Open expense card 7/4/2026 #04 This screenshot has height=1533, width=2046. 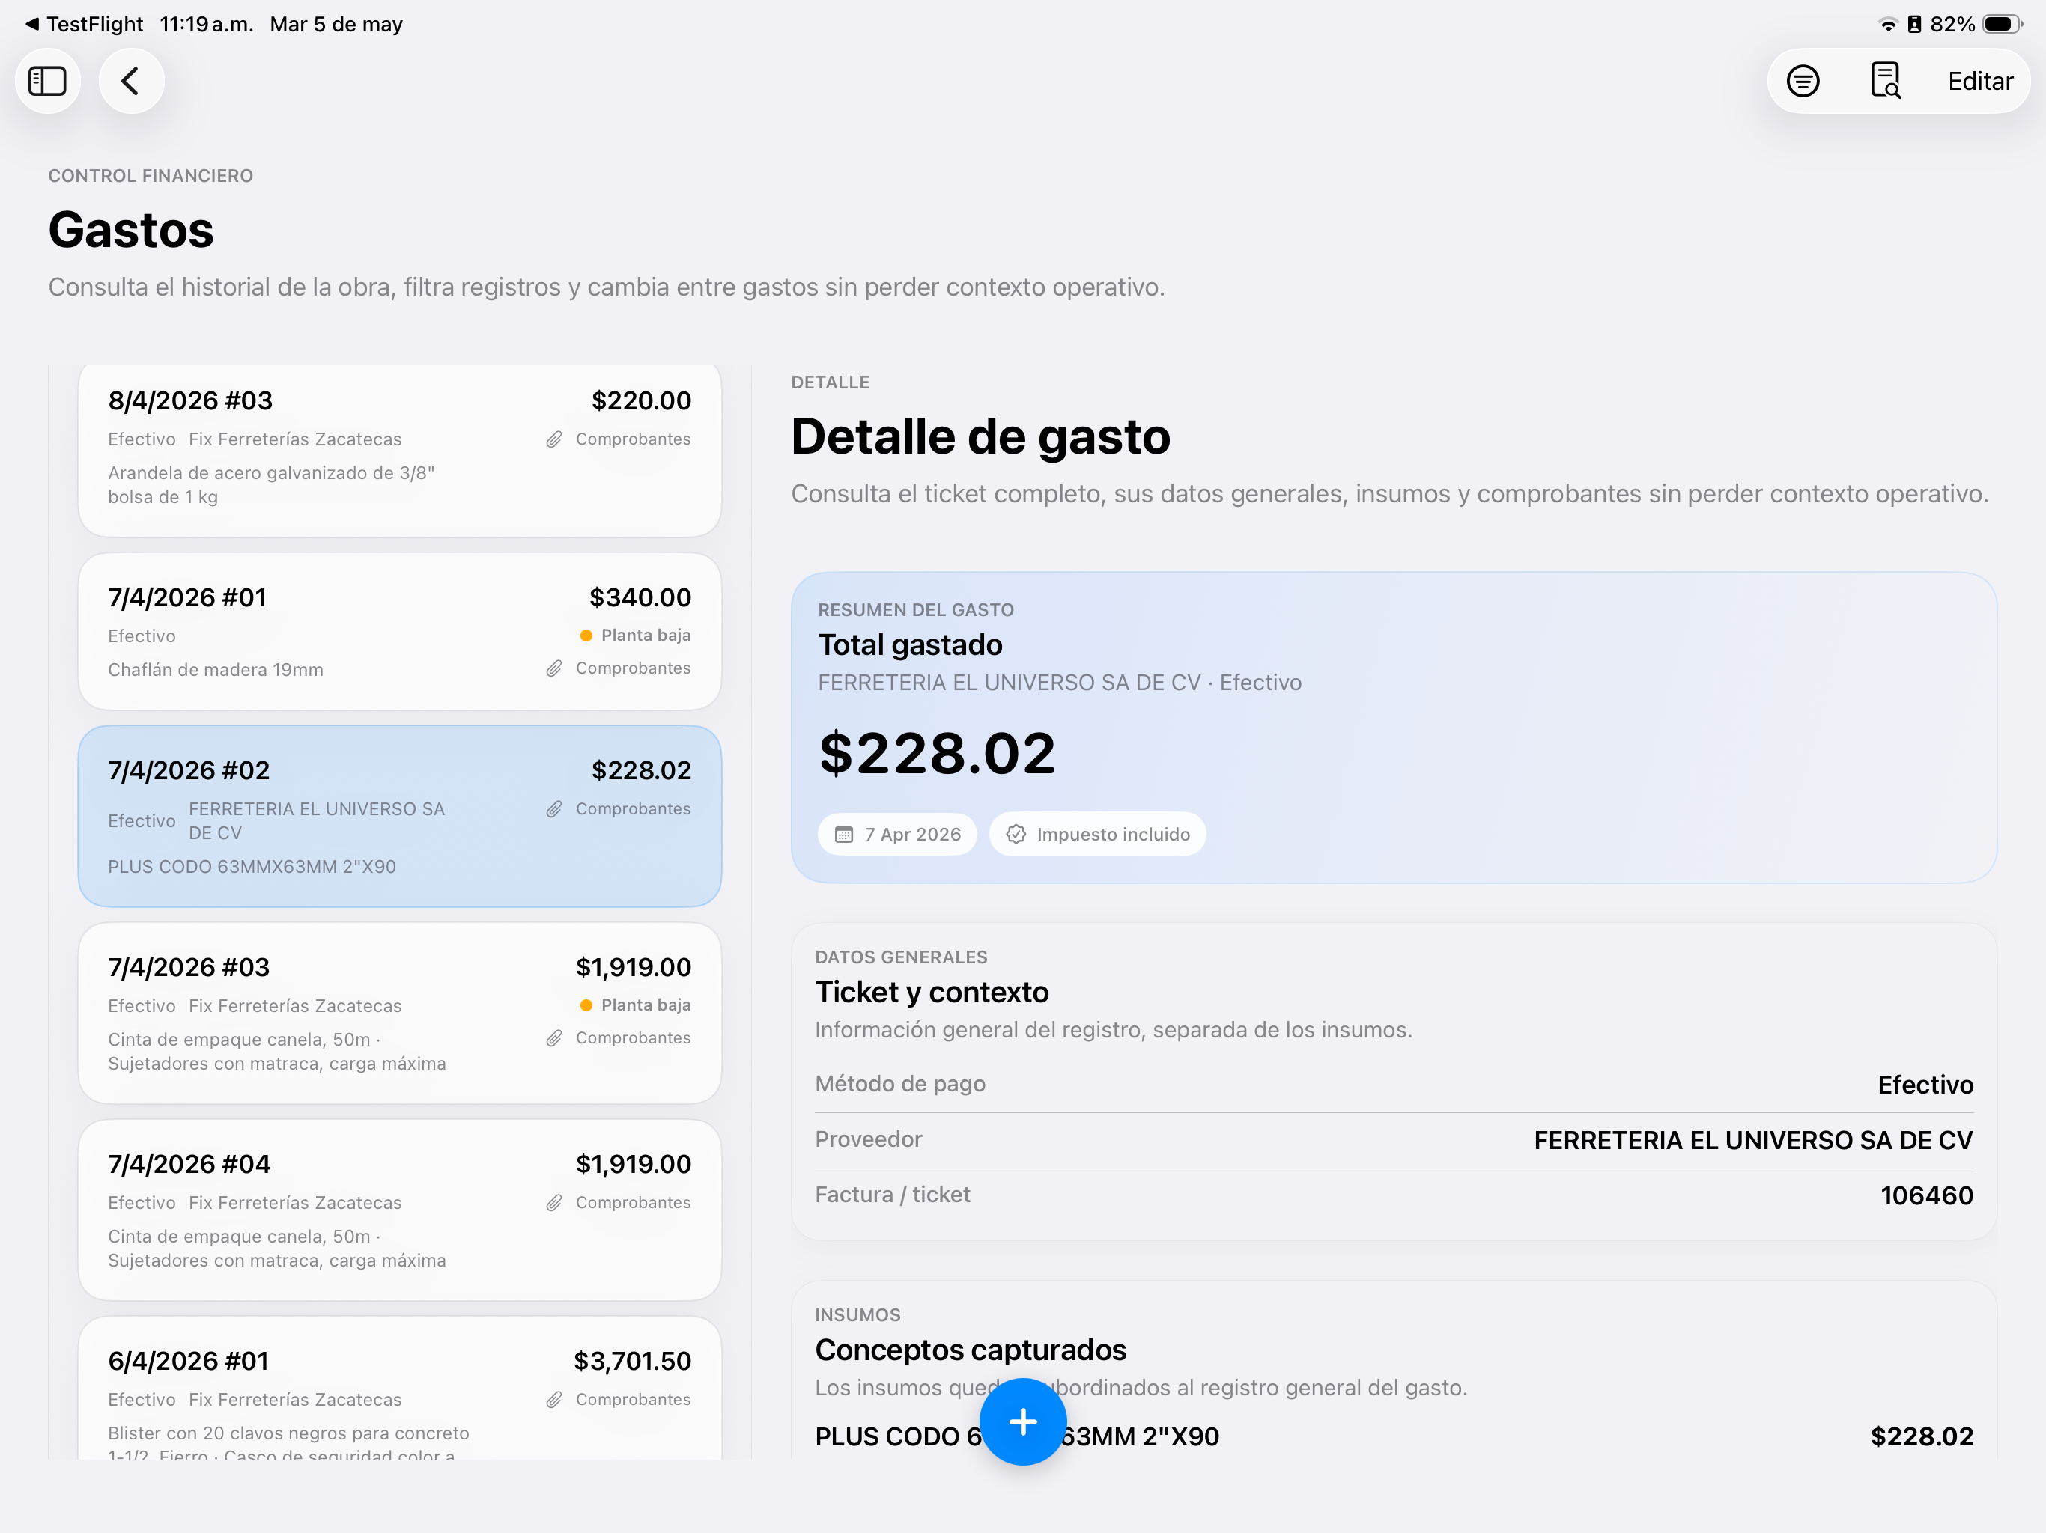400,1210
